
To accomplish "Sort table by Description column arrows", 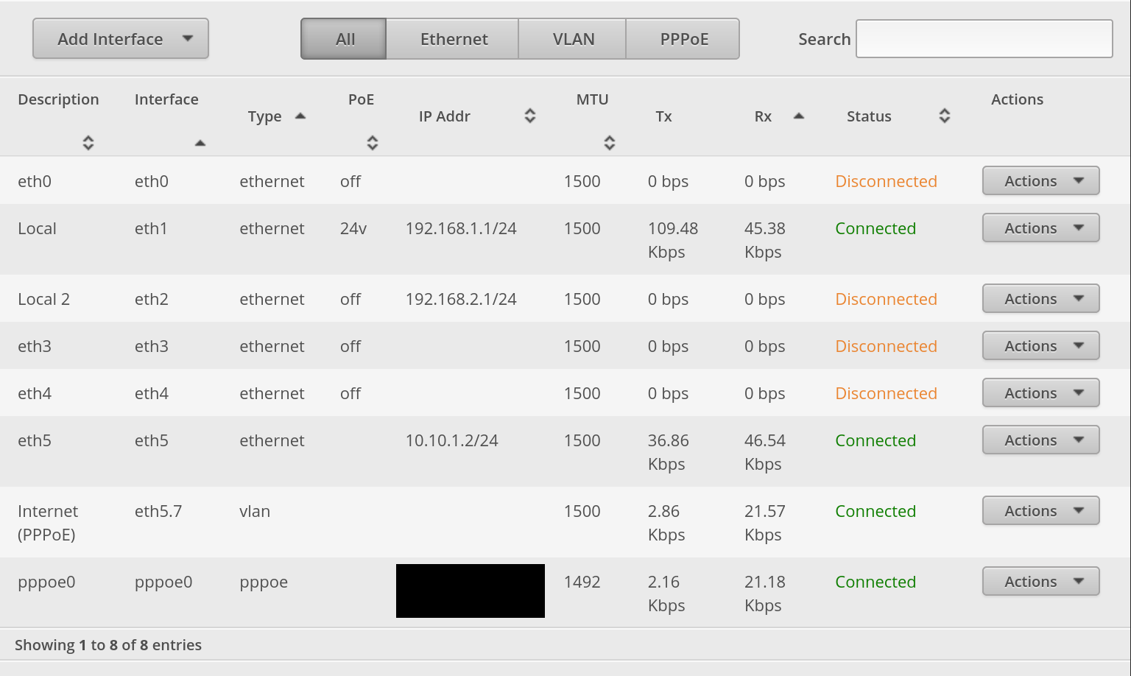I will [88, 143].
